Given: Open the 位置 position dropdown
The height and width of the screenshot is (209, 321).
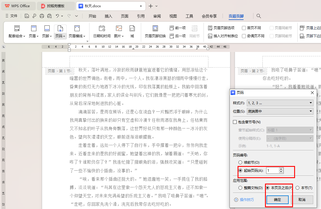Looking at the screenshot, I should point(280,111).
